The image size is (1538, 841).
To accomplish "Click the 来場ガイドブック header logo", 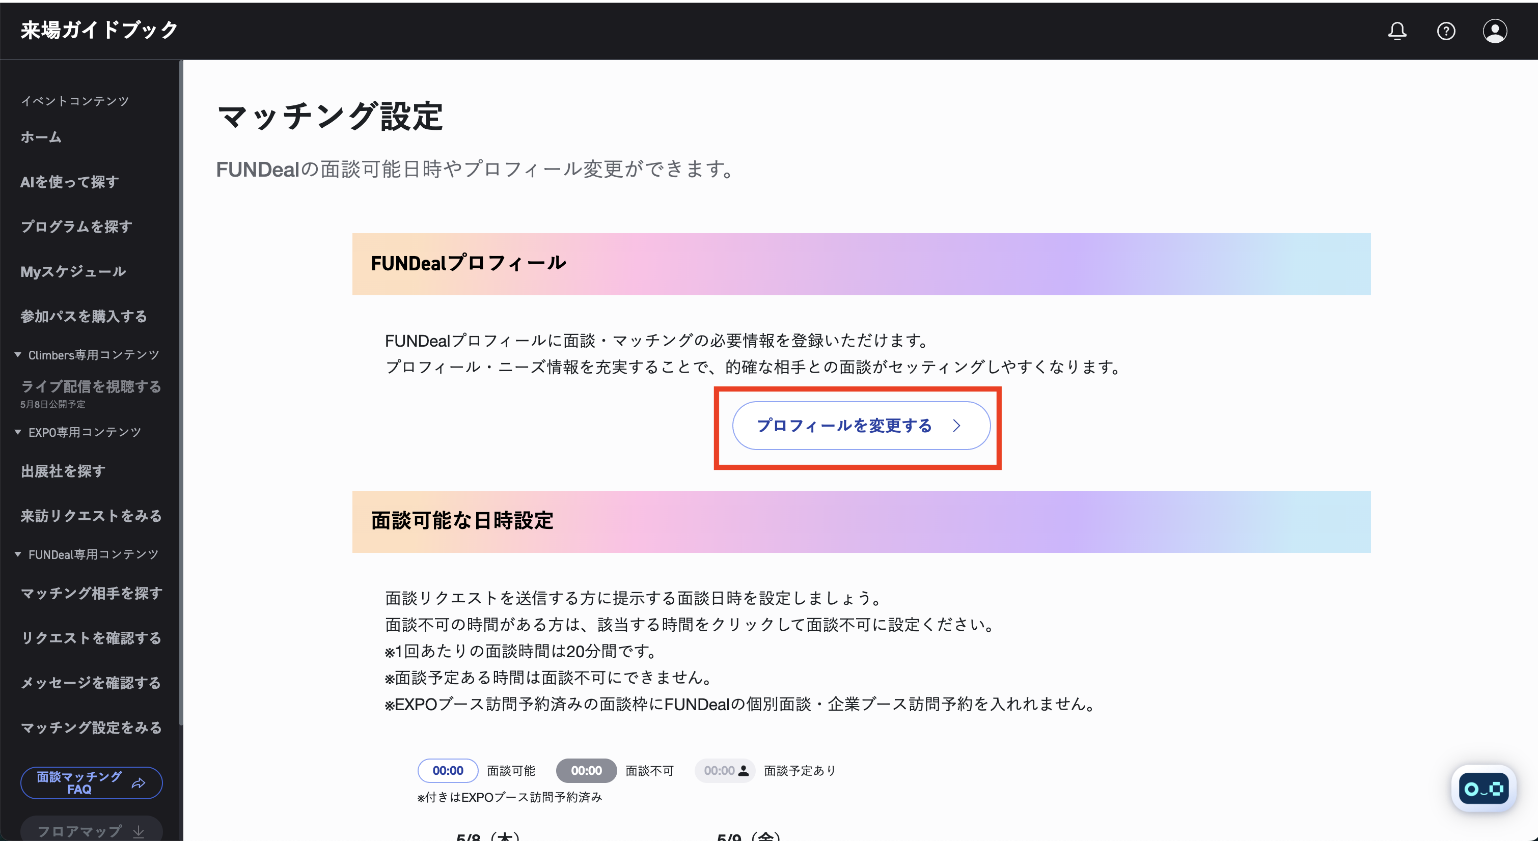I will coord(99,30).
